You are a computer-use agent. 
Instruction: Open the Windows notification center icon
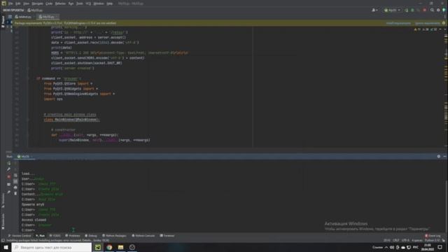click(440, 247)
